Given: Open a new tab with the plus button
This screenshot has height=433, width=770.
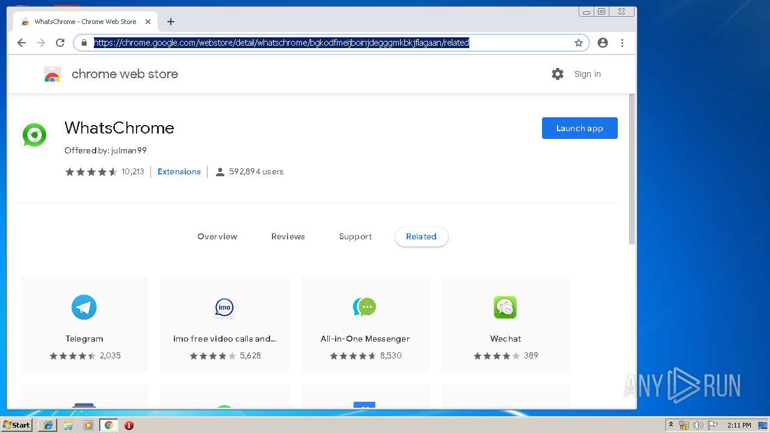Looking at the screenshot, I should (171, 22).
